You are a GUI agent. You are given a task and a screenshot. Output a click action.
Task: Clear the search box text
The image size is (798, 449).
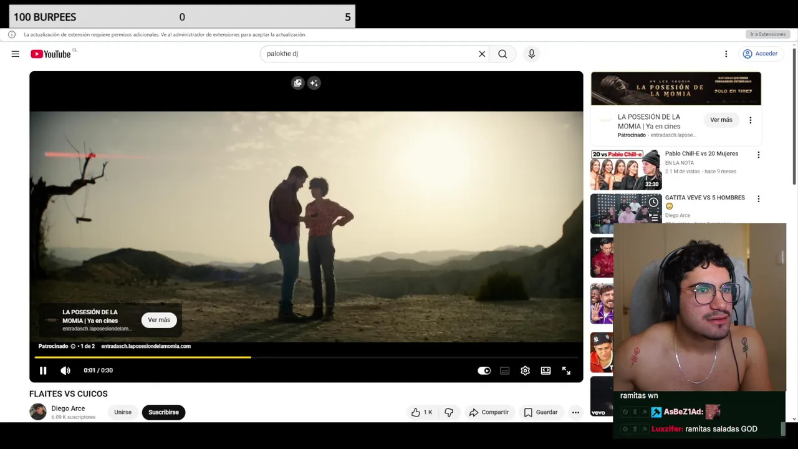tap(482, 54)
